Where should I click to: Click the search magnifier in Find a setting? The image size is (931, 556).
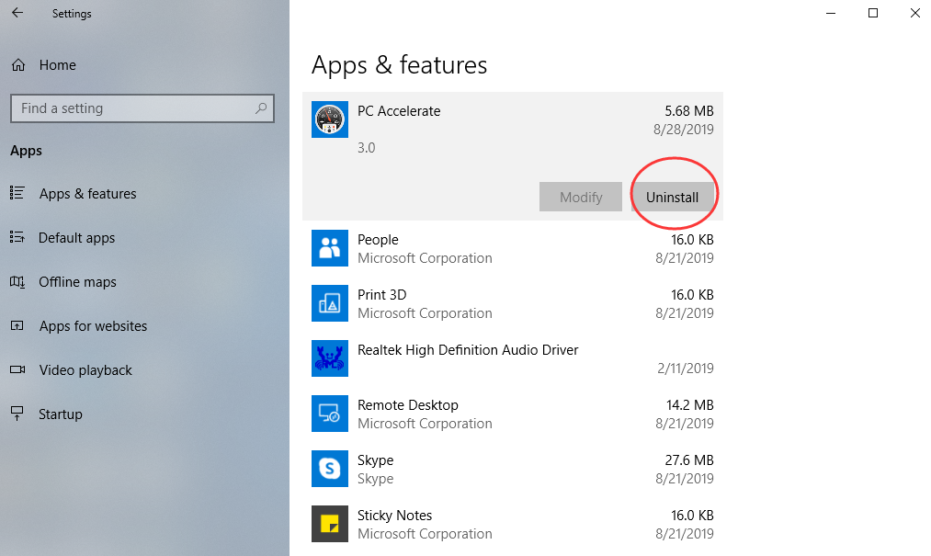point(261,108)
